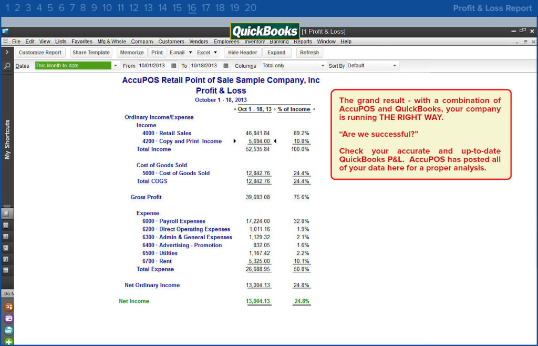This screenshot has height=346, width=538.
Task: Click the Share Template button
Action: pyautogui.click(x=91, y=53)
